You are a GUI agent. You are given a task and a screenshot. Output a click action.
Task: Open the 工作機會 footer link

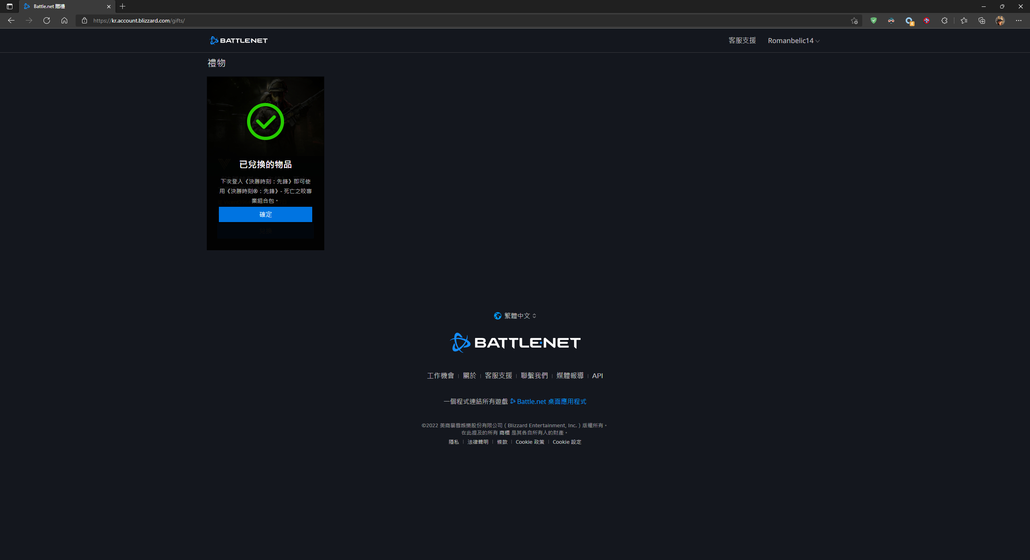tap(441, 376)
